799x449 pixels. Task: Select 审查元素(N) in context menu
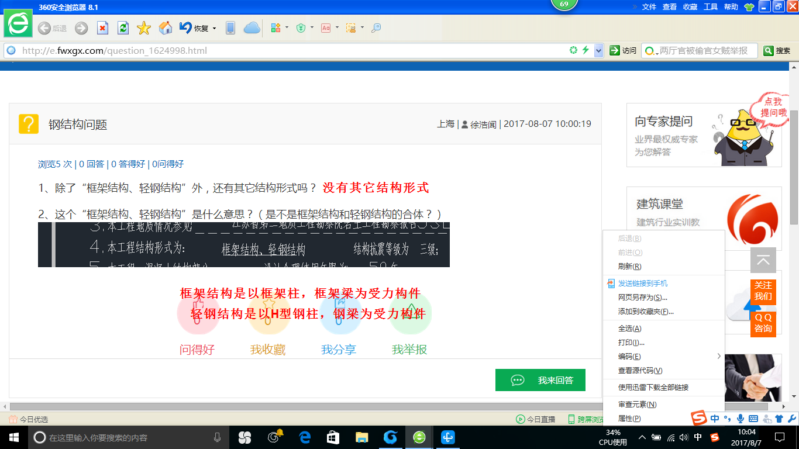point(664,405)
